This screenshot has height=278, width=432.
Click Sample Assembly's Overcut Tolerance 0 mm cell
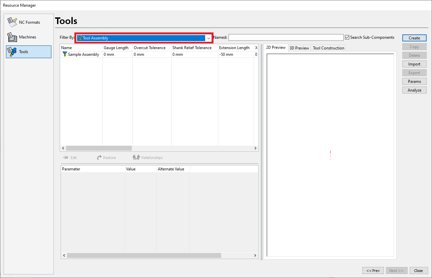(x=152, y=54)
